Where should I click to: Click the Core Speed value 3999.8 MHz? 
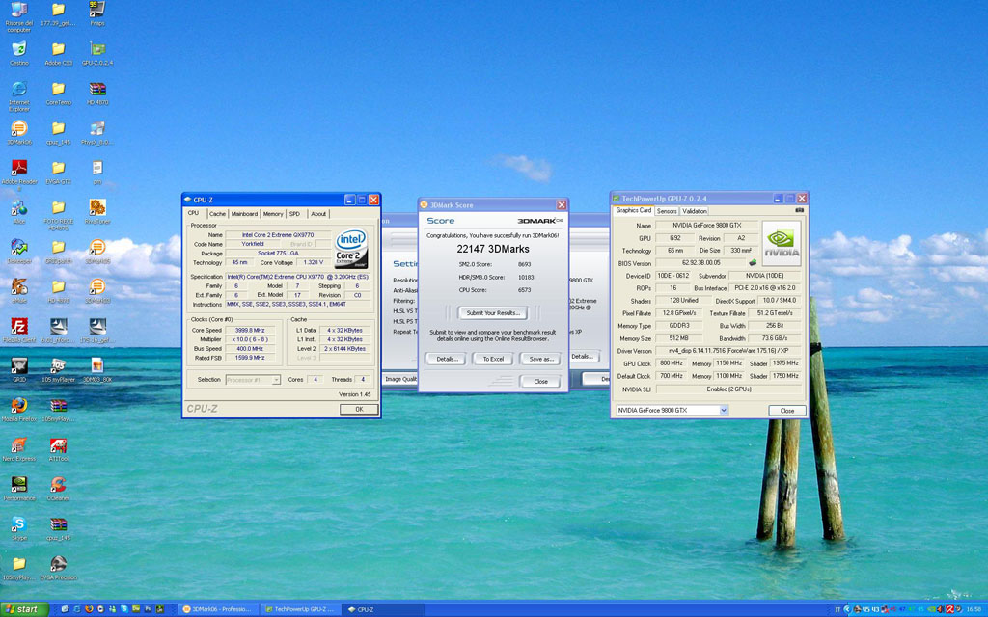[x=250, y=330]
